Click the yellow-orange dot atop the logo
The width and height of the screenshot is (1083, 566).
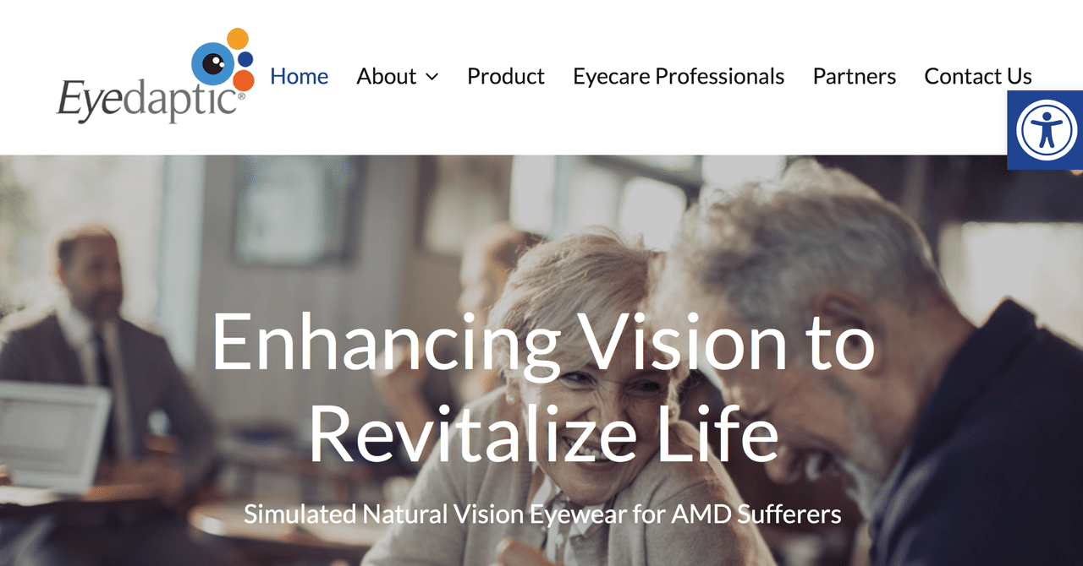pos(237,38)
